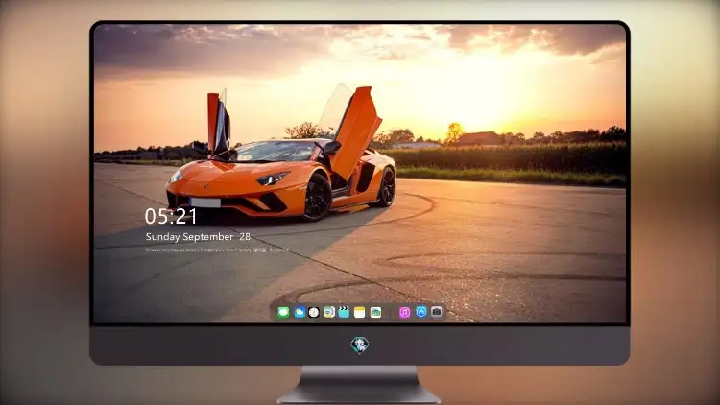Open the Camera app in the dock

pyautogui.click(x=437, y=312)
